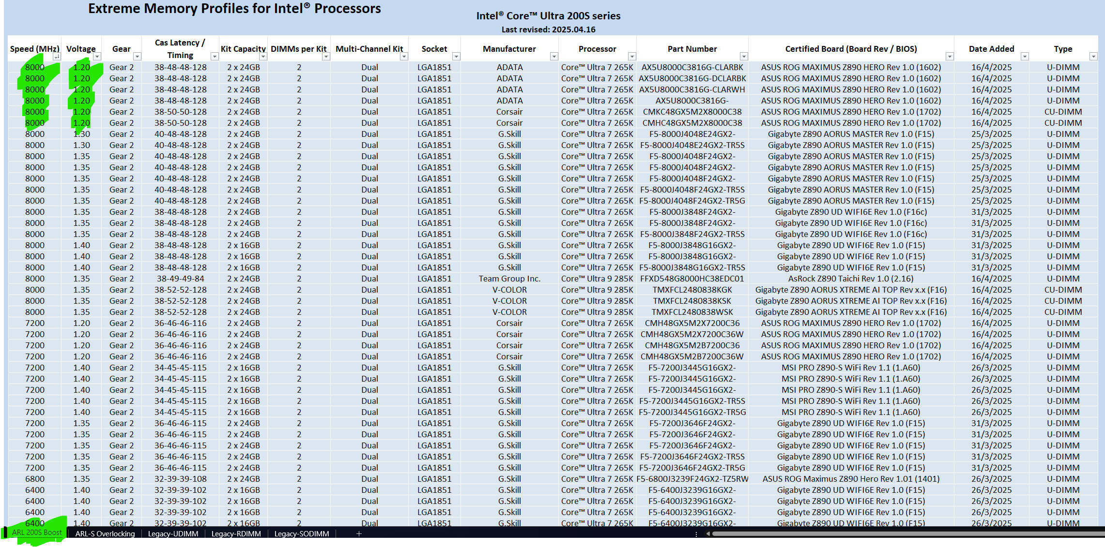The image size is (1105, 547).
Task: Open the Part Number column filter dropdown
Action: (x=744, y=57)
